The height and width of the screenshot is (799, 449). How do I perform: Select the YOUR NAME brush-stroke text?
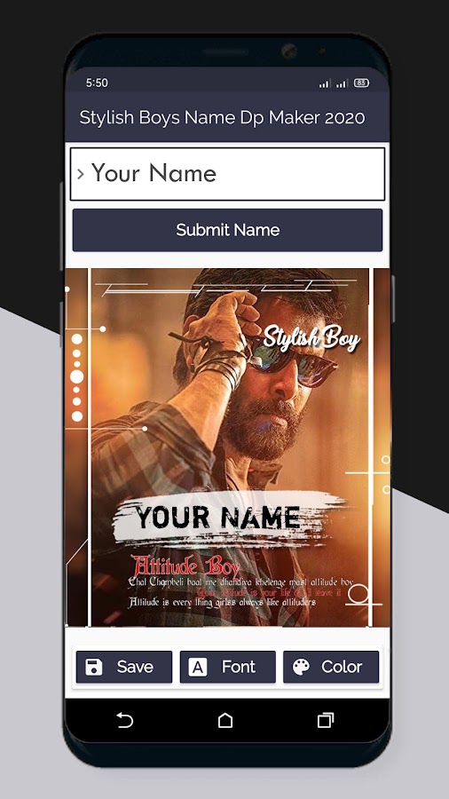click(218, 518)
